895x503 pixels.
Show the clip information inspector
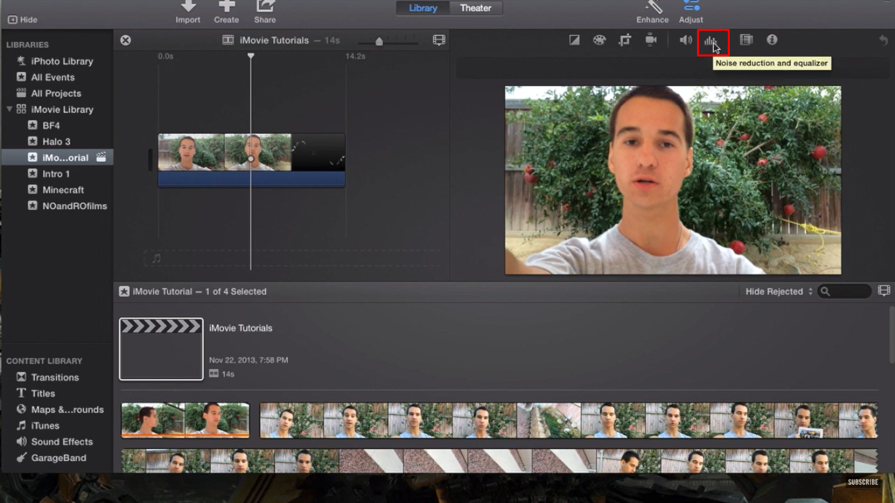tap(772, 40)
